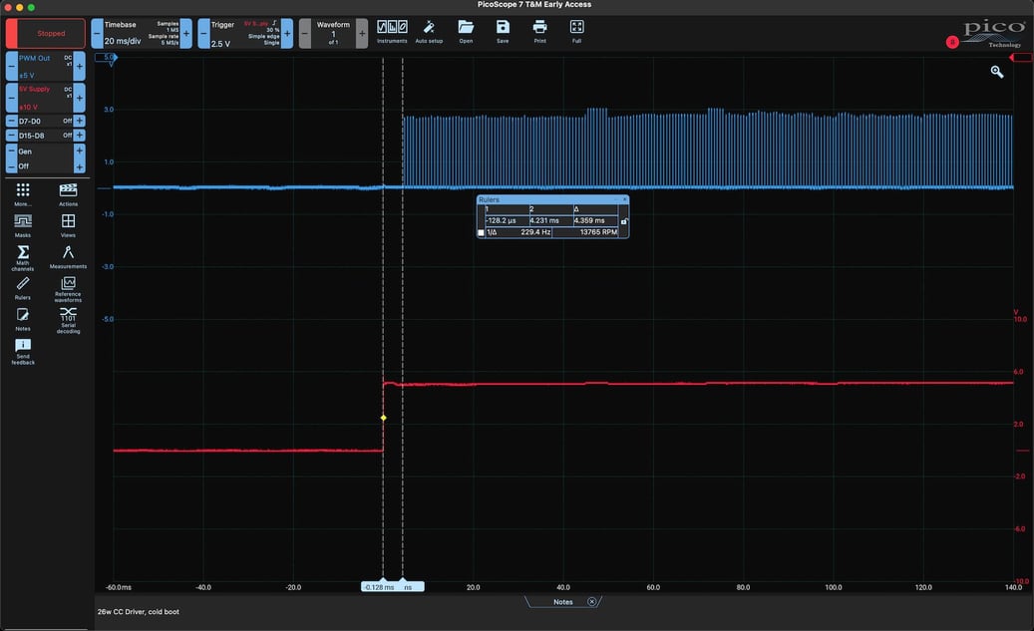Click the Stopped run/stop button
The width and height of the screenshot is (1034, 631).
point(46,33)
